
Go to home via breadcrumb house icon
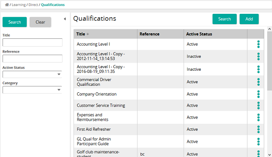(x=7, y=5)
